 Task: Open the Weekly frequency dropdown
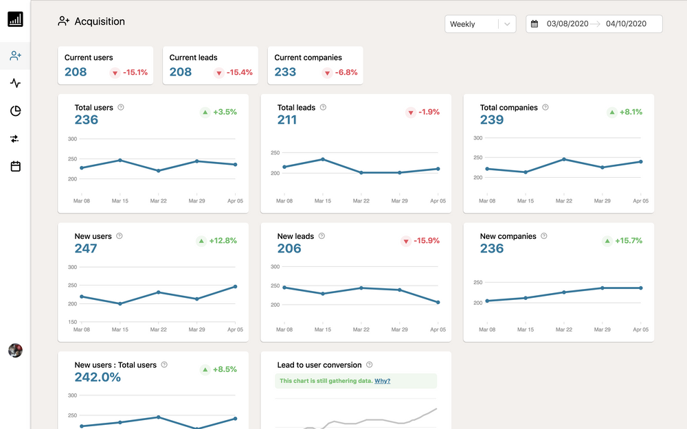(480, 23)
